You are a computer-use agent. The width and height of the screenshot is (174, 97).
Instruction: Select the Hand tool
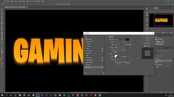[2, 51]
